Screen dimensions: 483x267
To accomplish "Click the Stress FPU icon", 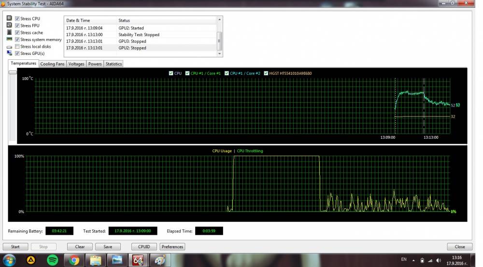I will click(x=9, y=25).
